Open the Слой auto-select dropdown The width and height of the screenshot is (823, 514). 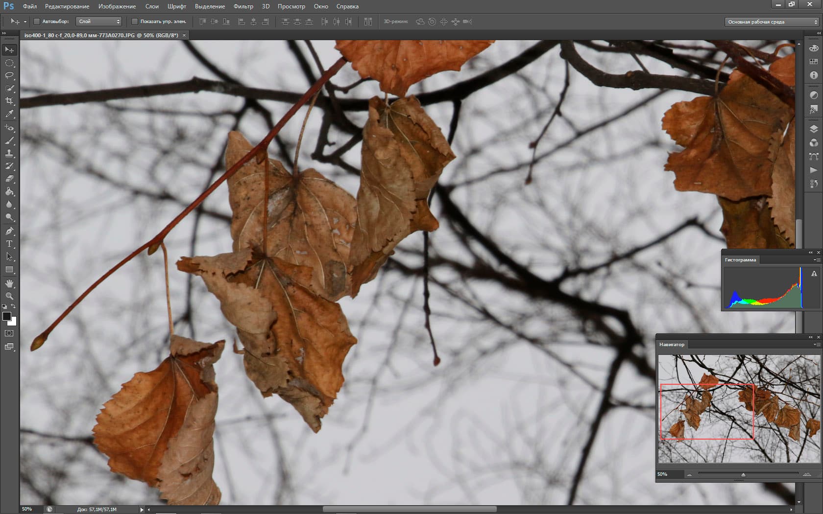pos(99,22)
